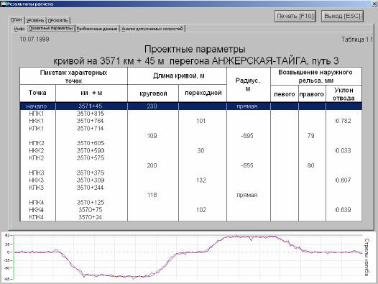Click the date 10.07.1999 label
The image size is (378, 284).
tap(34, 39)
